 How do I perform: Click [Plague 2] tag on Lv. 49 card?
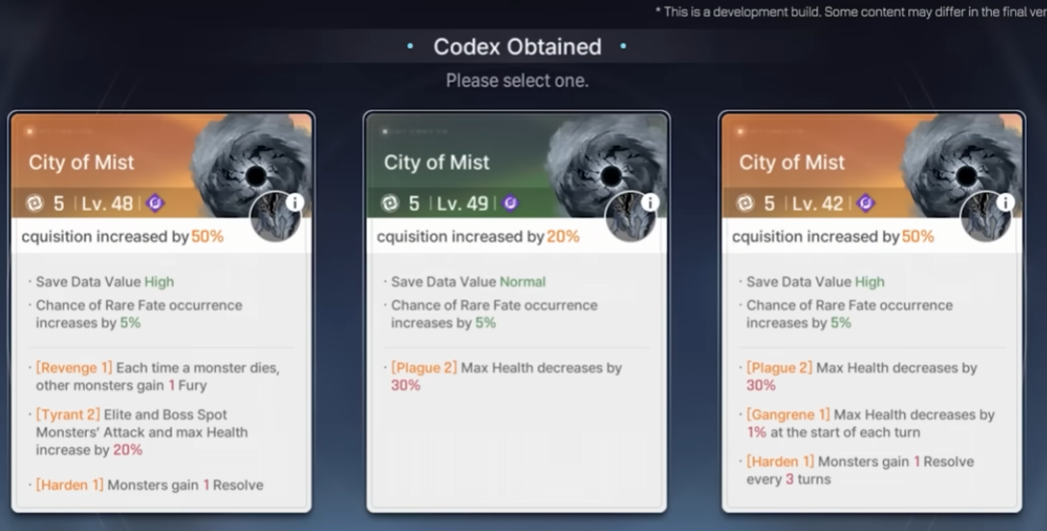click(424, 368)
